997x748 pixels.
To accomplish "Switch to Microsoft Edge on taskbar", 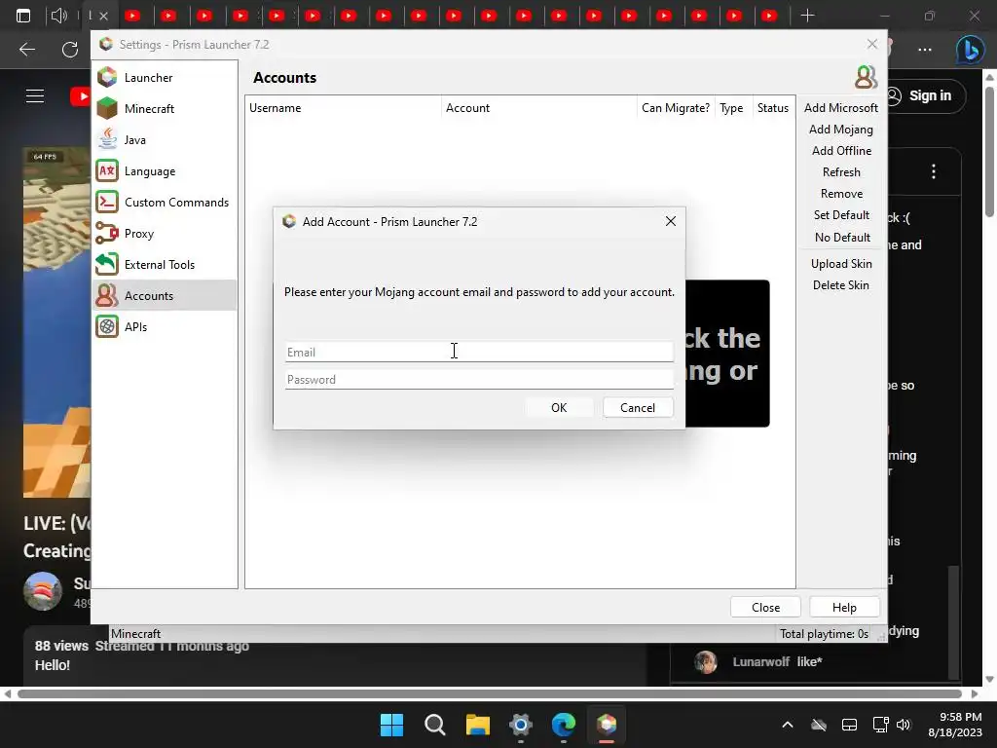I will coord(564,725).
